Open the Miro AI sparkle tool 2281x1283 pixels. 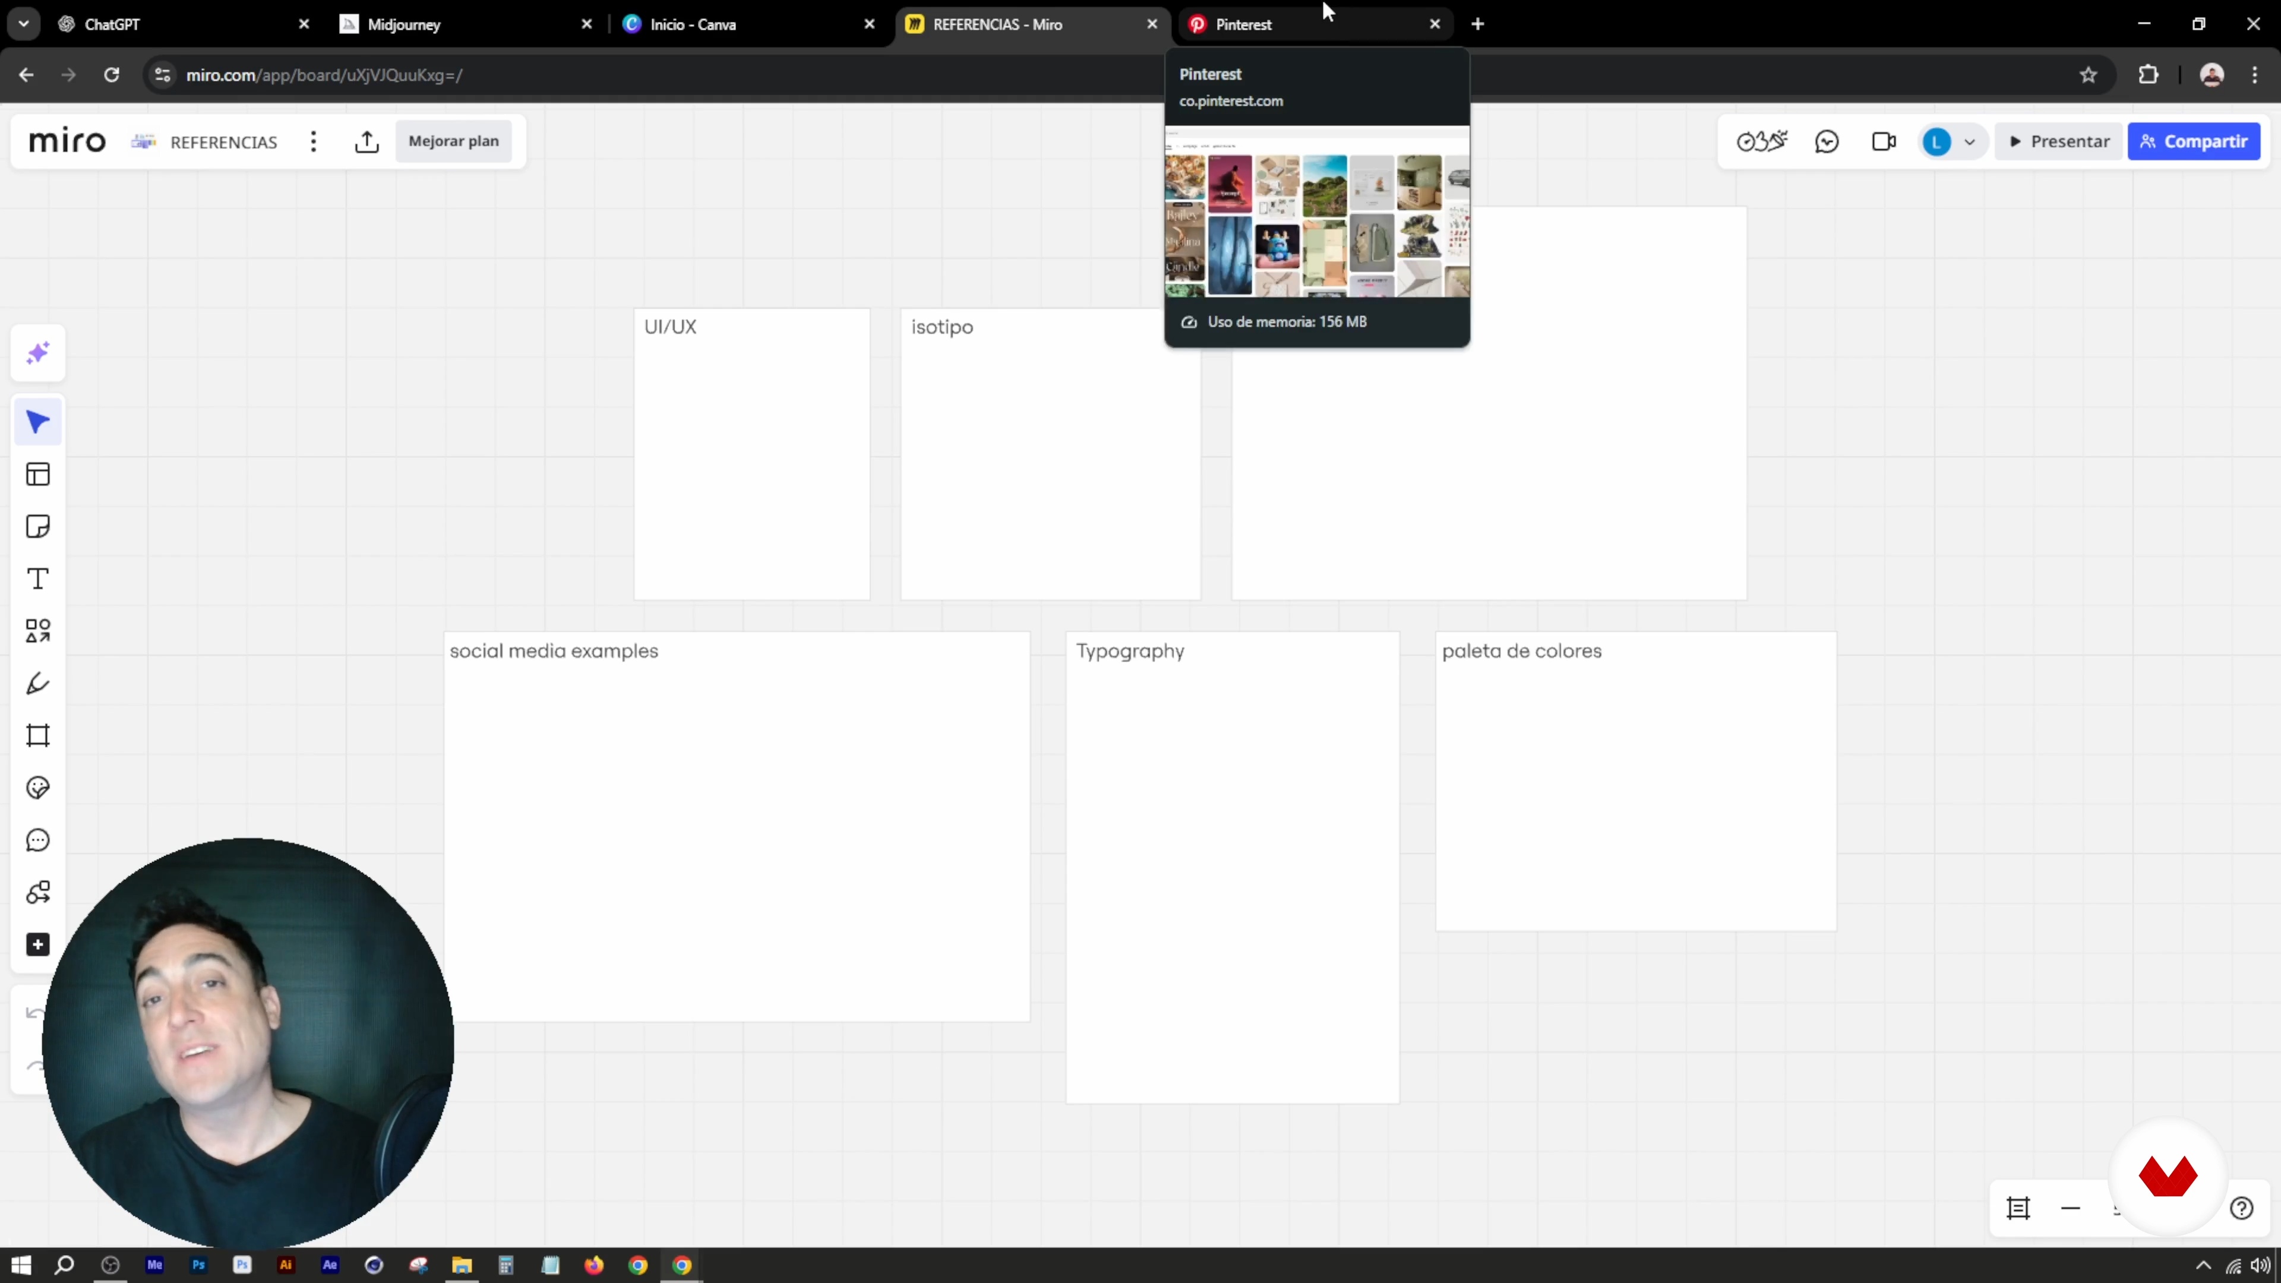click(38, 353)
